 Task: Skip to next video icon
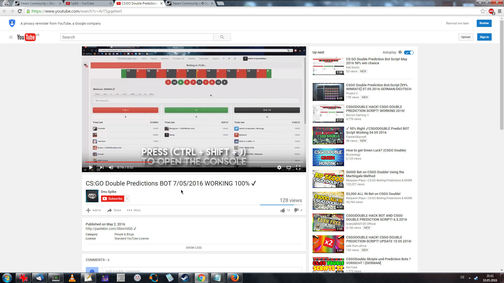[x=102, y=167]
